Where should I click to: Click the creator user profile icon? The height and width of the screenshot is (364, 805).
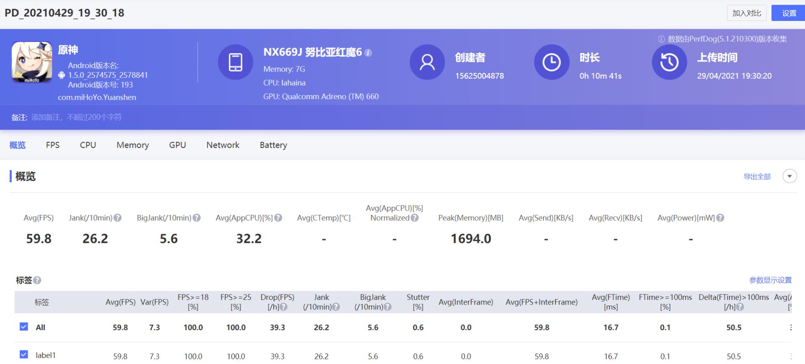click(x=427, y=62)
